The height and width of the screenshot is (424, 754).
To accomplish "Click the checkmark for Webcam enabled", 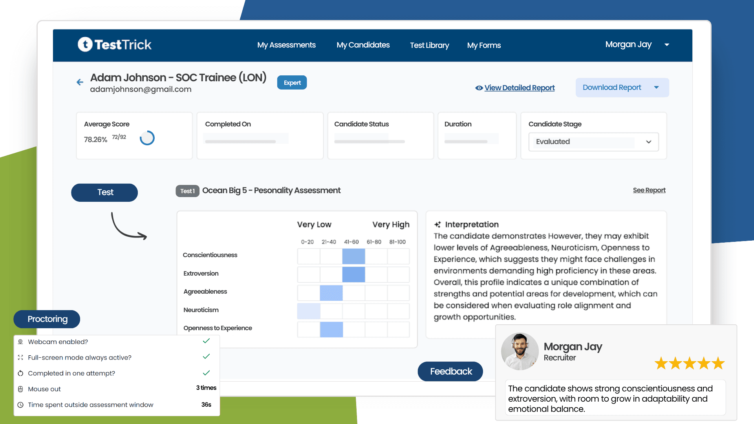I will (x=206, y=341).
